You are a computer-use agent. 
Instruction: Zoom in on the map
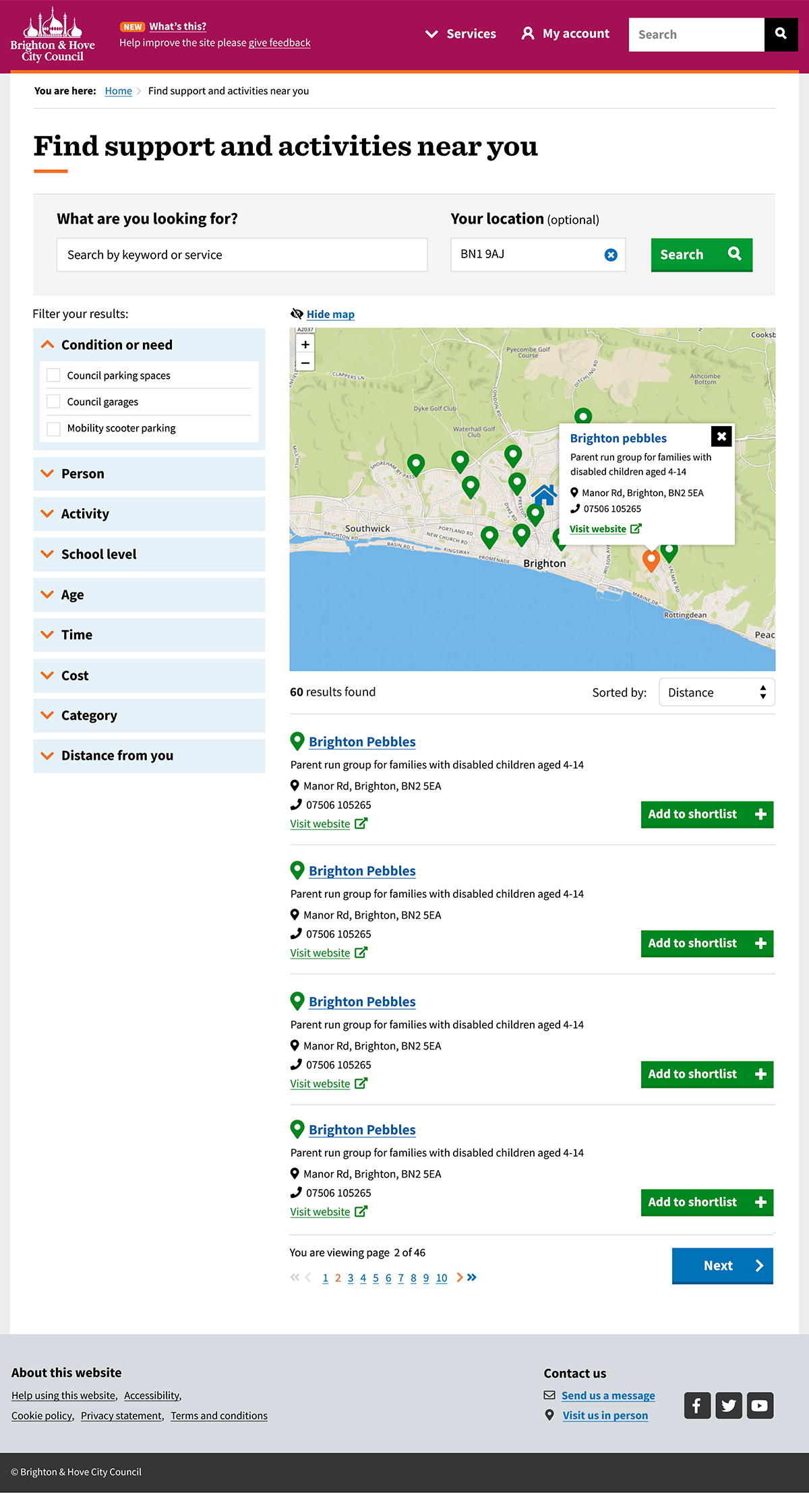[x=305, y=344]
